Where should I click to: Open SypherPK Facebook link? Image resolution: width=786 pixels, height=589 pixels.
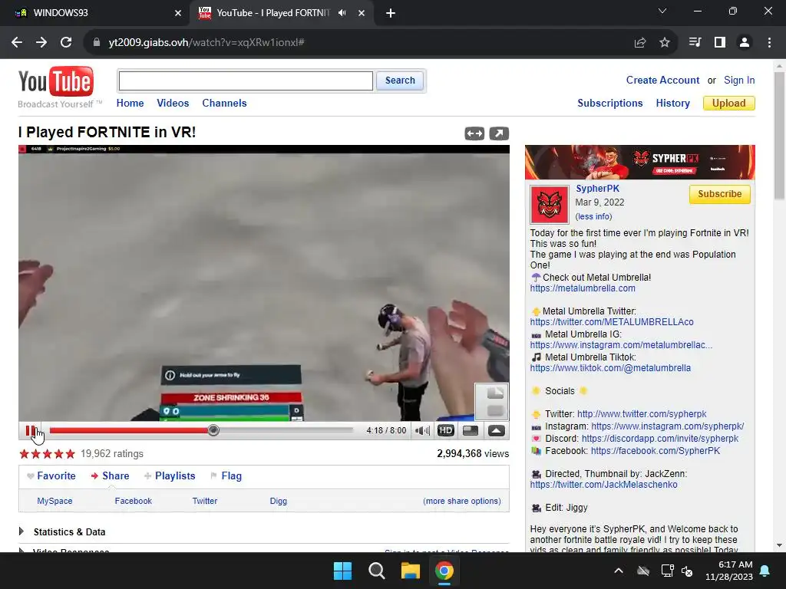656,451
